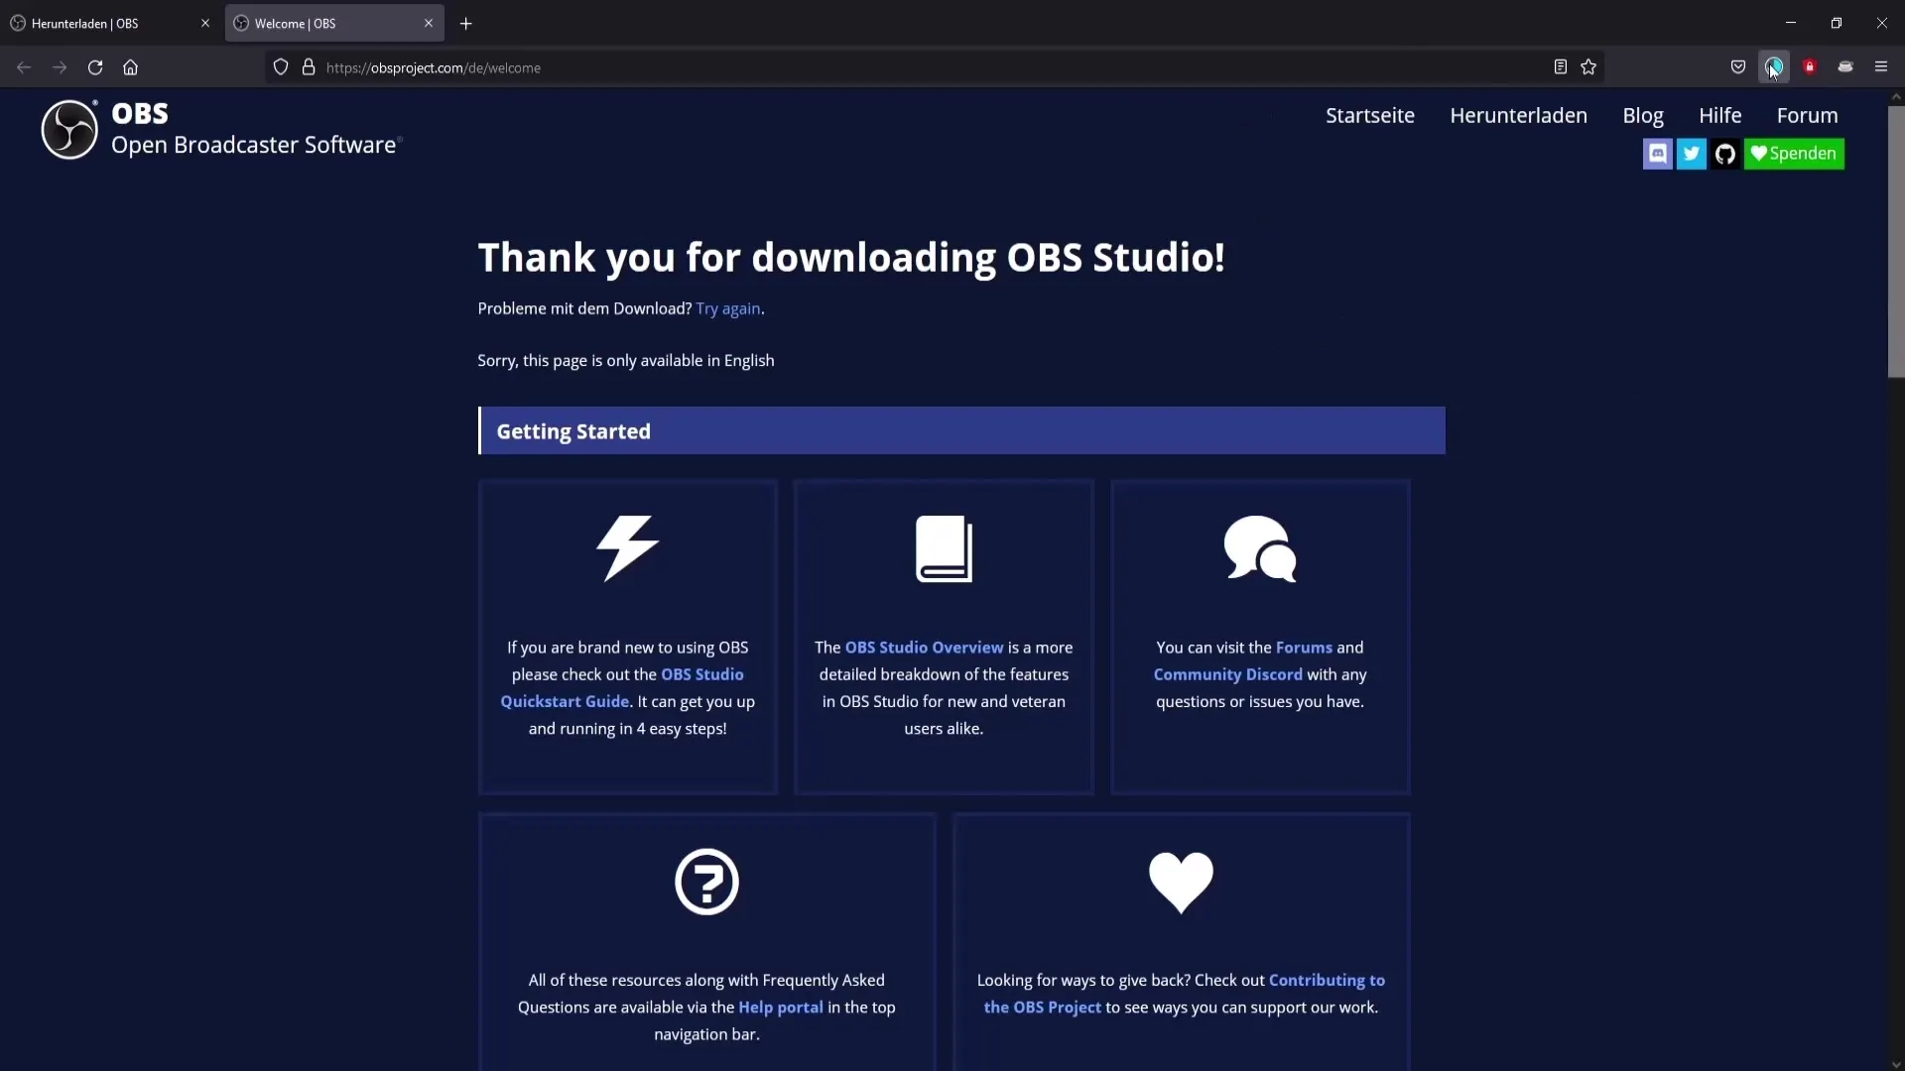Click the browser forward arrow
Screen dimensions: 1905x1071
pyautogui.click(x=60, y=67)
